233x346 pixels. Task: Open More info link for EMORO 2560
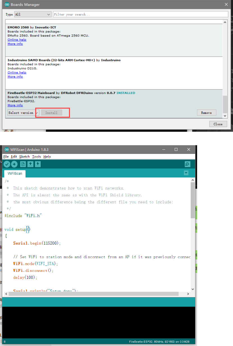tap(15, 44)
